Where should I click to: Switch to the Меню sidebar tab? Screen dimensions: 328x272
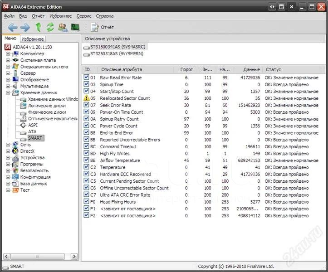10,38
